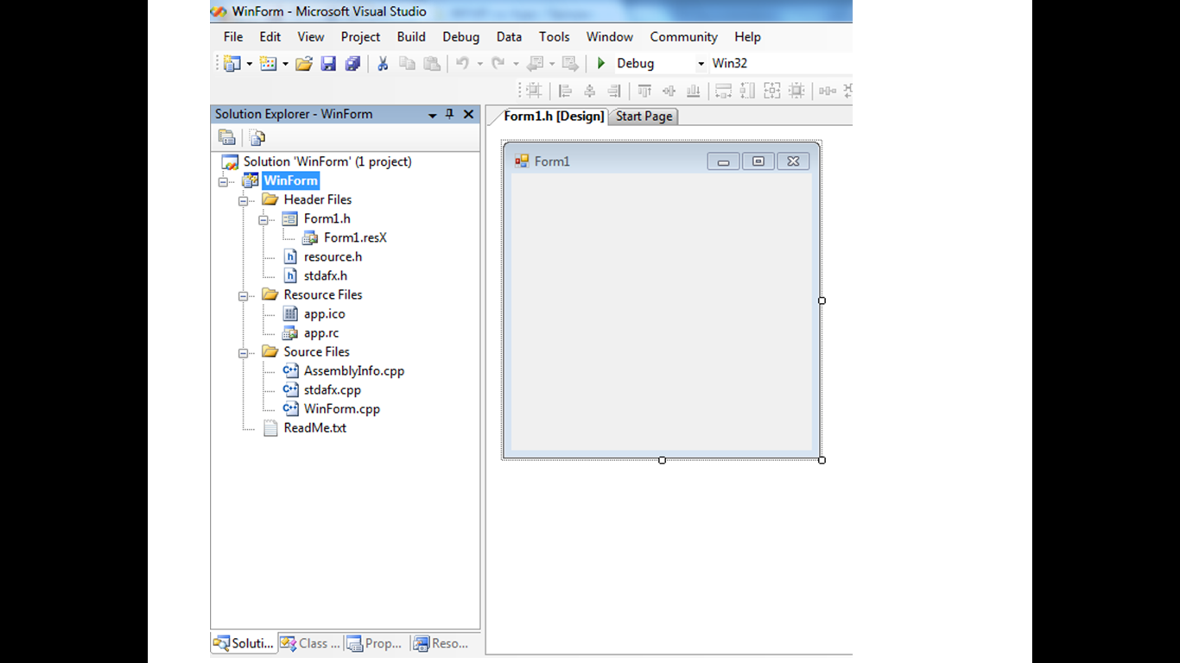Toggle auto-hide pin on Solution Explorer
This screenshot has height=663, width=1180.
click(x=449, y=114)
